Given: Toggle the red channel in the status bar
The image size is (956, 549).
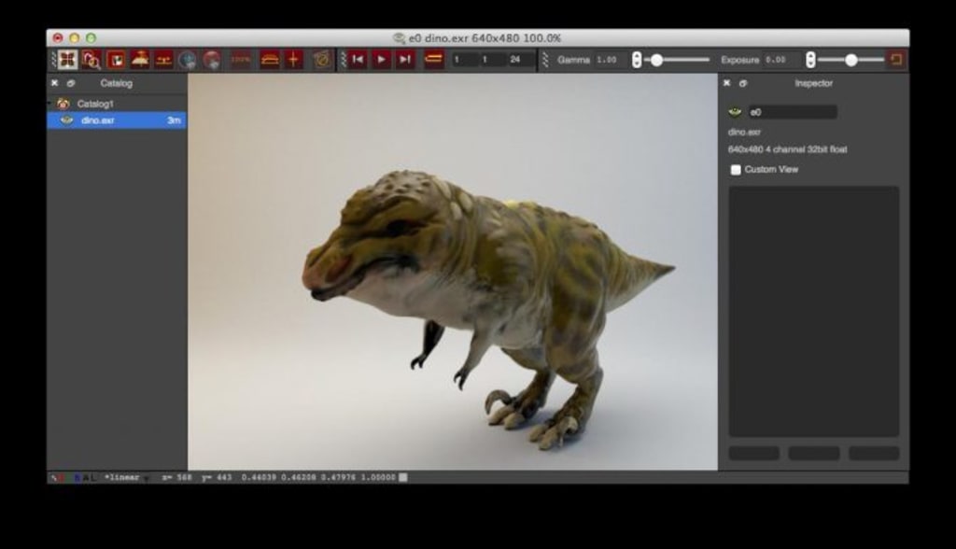Looking at the screenshot, I should click(61, 476).
